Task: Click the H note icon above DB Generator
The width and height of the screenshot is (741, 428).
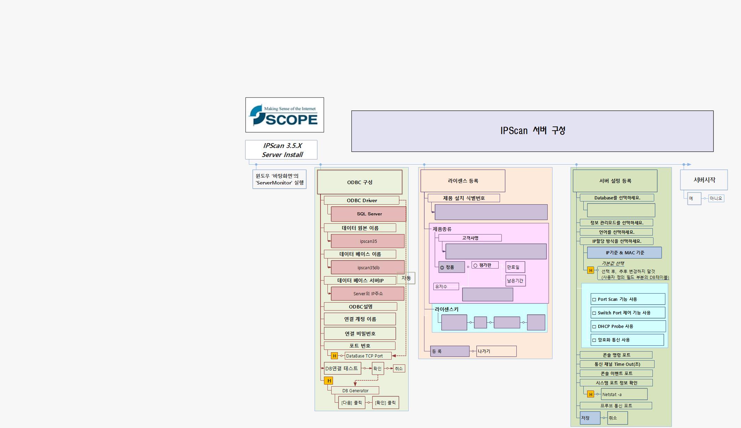Action: (x=329, y=380)
